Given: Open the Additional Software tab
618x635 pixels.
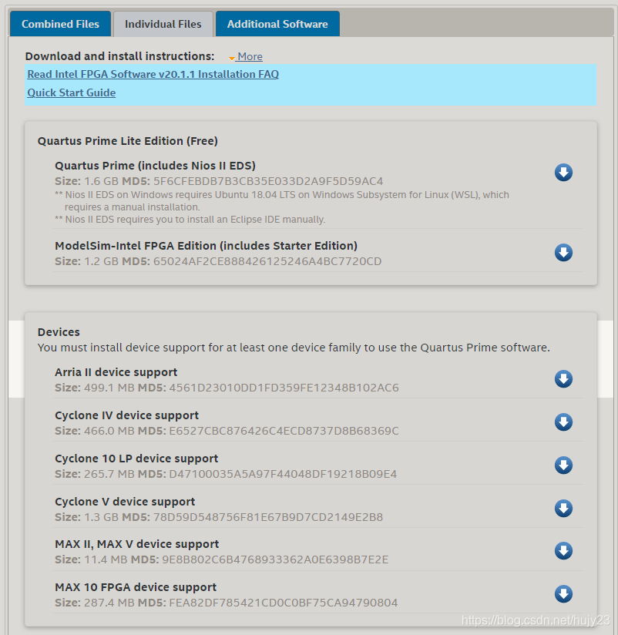Looking at the screenshot, I should click(277, 24).
